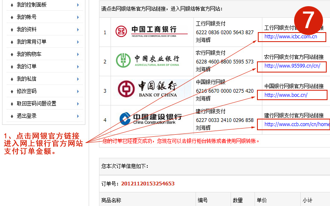This screenshot has height=206, width=330.
Task: Expand arrow beside 我的帐号
Action: coord(78,17)
